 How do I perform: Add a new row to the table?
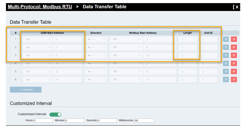tap(25, 90)
